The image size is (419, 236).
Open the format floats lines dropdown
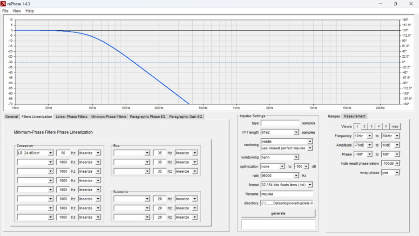[286, 185]
